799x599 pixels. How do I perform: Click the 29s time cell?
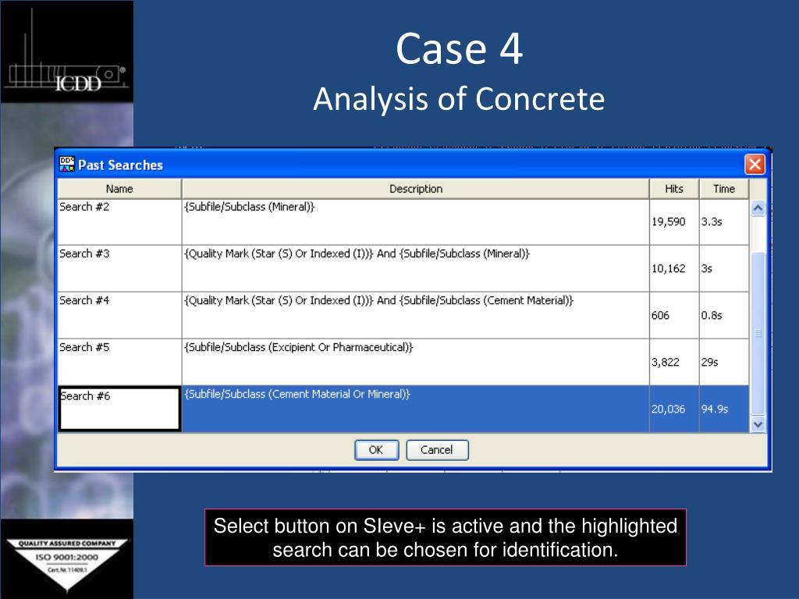tap(723, 362)
